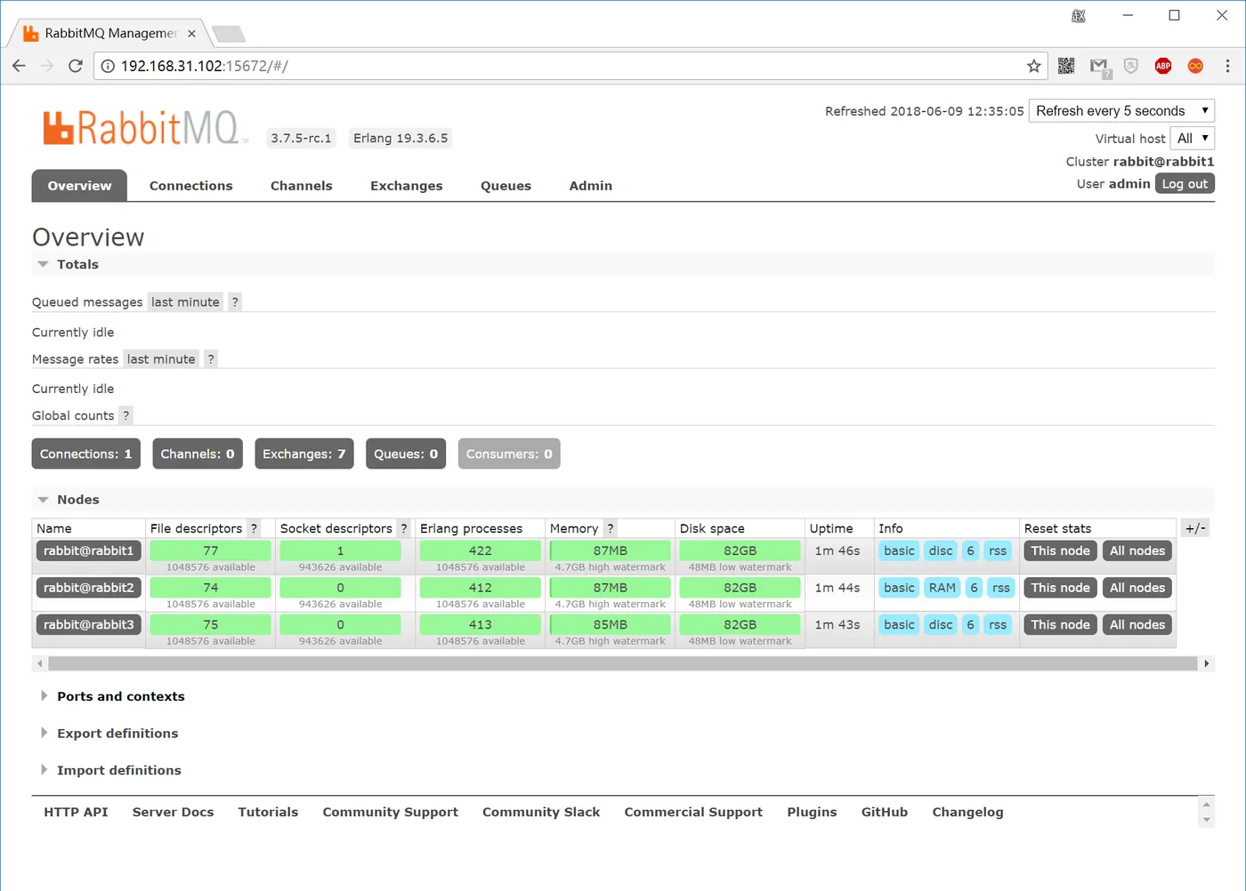The image size is (1246, 891).
Task: Open Channels: 0 count button
Action: tap(198, 454)
